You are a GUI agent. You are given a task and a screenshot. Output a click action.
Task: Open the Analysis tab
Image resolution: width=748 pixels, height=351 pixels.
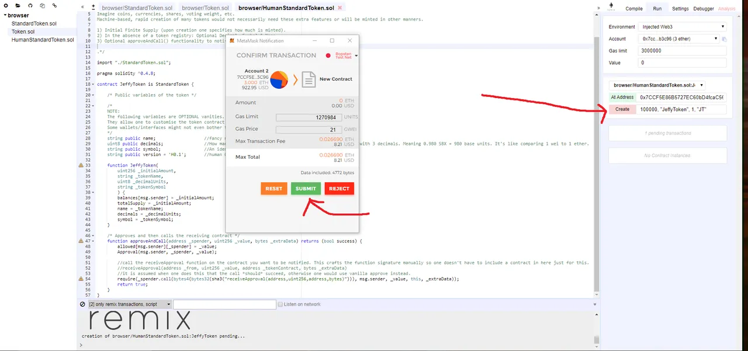727,9
